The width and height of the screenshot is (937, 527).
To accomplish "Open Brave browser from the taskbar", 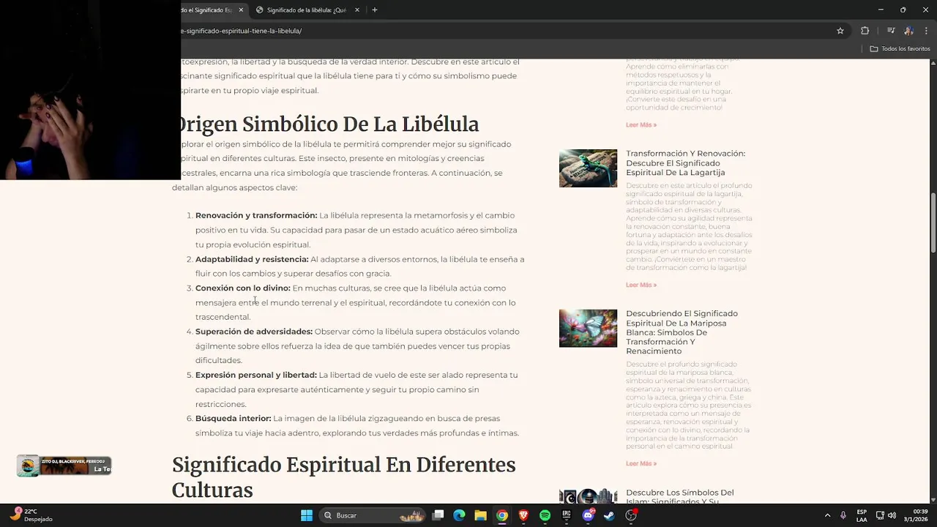I will click(523, 515).
